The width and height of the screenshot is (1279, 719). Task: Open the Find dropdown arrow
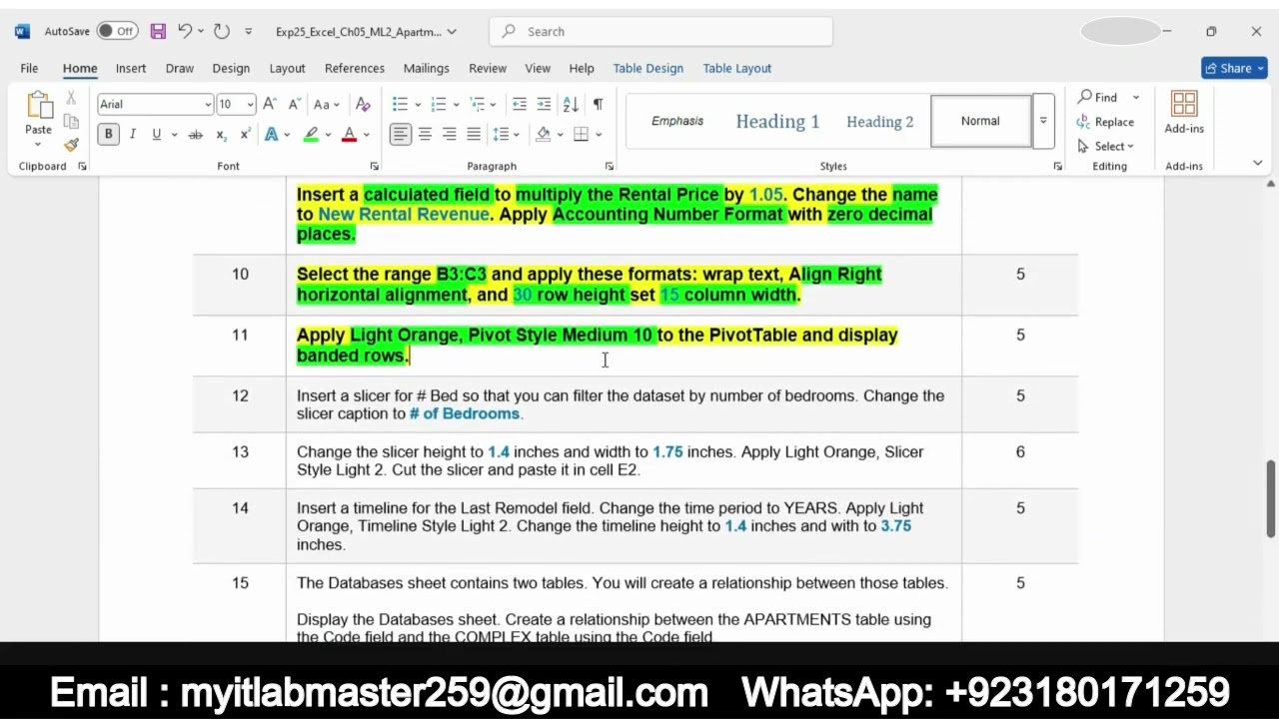[x=1136, y=97]
